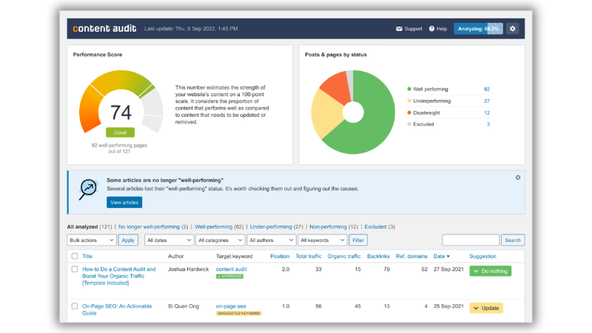Click the View articles button

coord(124,202)
